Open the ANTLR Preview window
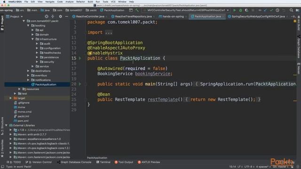Screen dimensions: 301x169 pyautogui.click(x=149, y=162)
